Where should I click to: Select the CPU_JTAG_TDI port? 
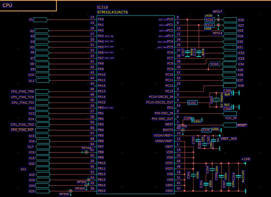[42, 103]
